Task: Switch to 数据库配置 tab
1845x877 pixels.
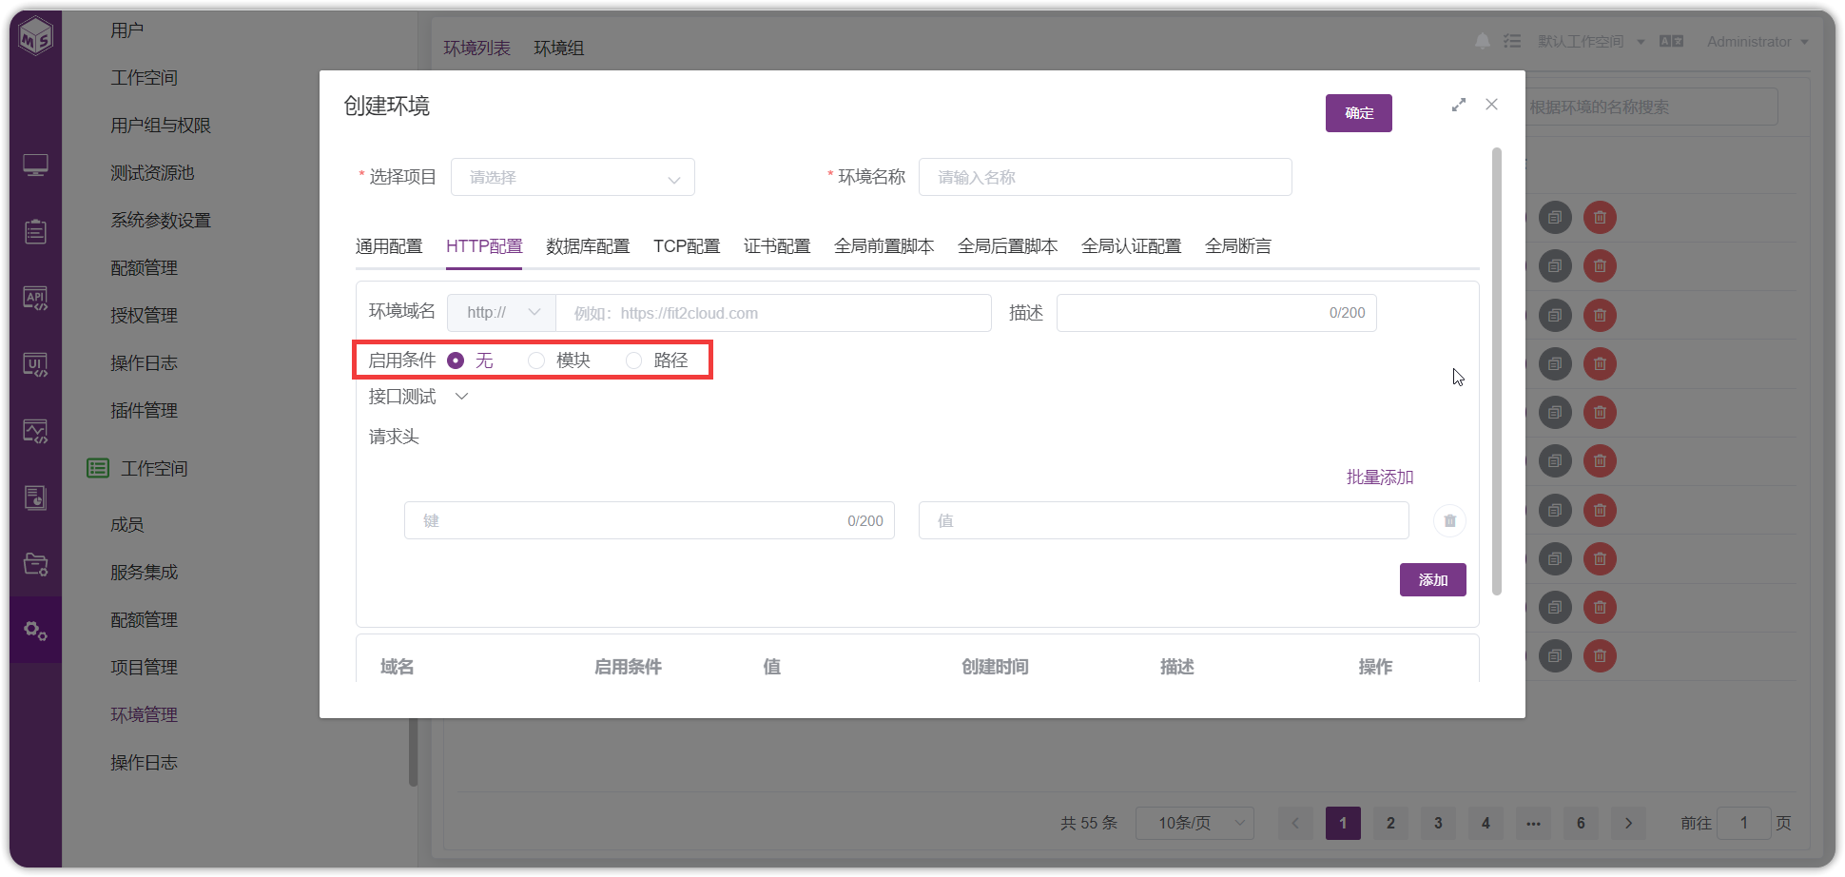Action: pyautogui.click(x=588, y=246)
